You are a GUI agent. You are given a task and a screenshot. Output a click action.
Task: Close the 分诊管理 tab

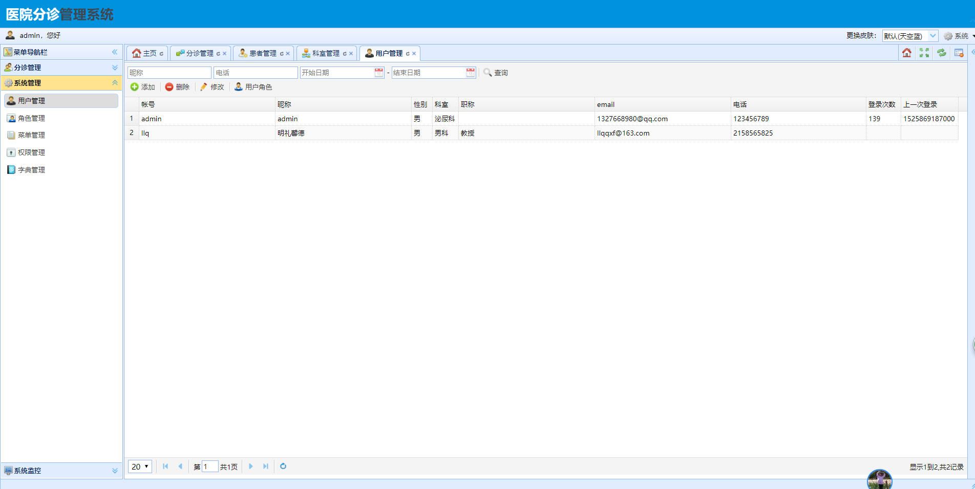224,54
